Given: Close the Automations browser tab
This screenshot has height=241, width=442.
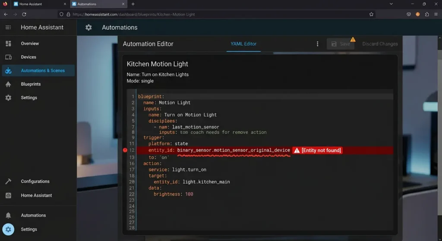Looking at the screenshot, I should pos(123,4).
